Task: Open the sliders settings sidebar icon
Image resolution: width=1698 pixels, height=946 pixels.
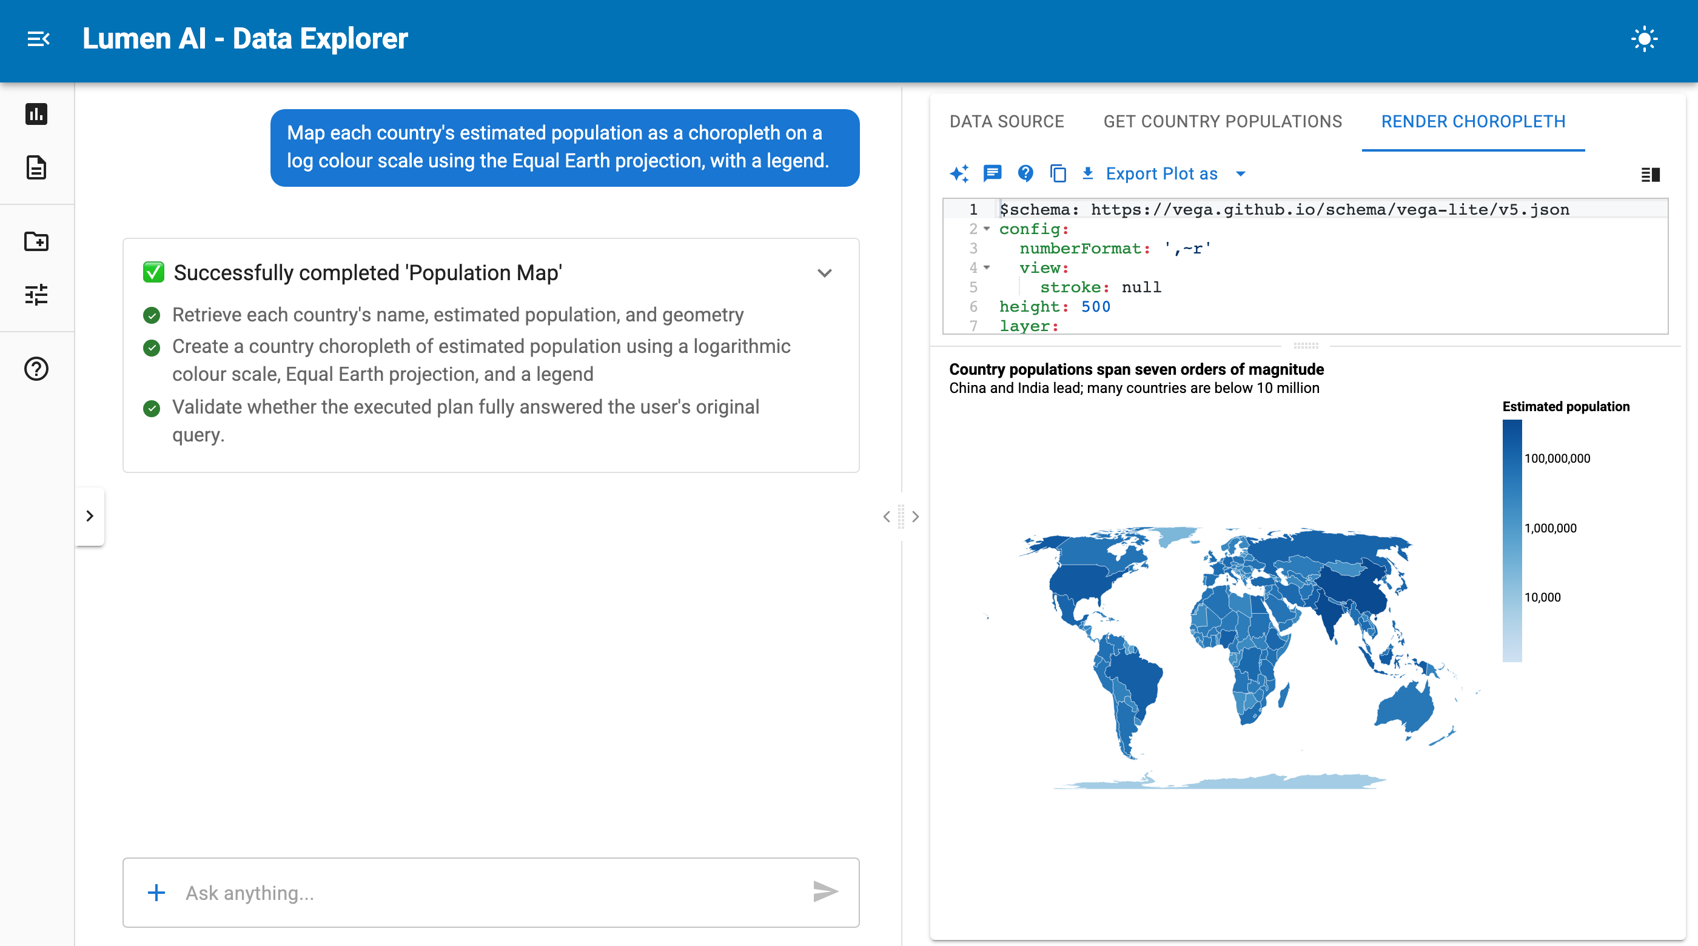Action: point(36,295)
